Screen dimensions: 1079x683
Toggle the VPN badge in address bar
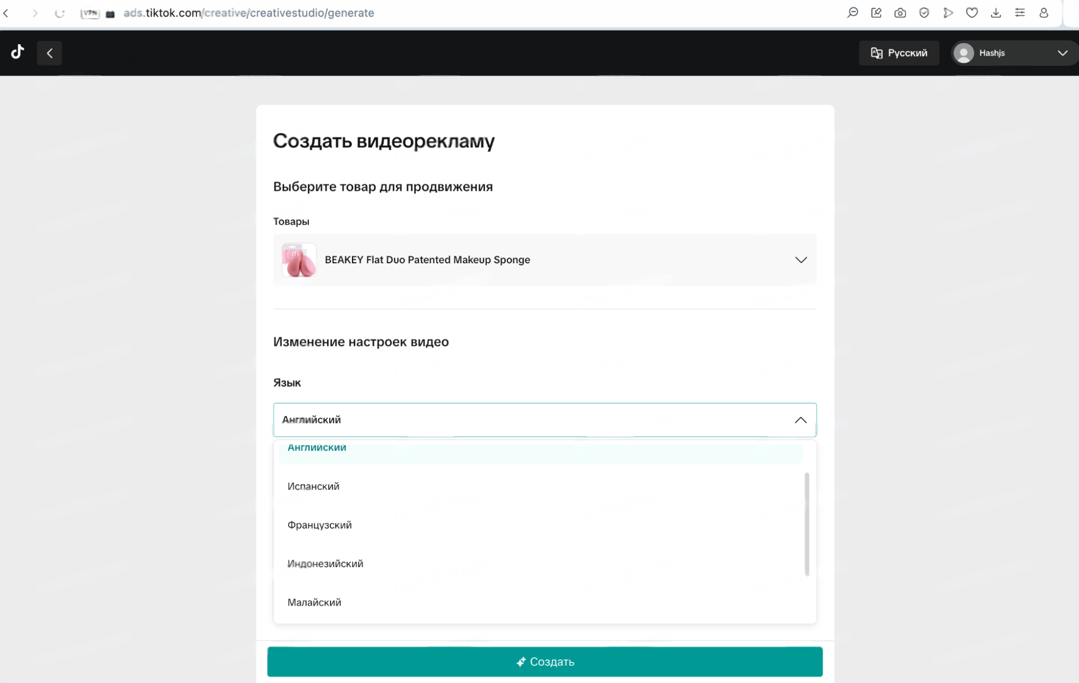90,13
